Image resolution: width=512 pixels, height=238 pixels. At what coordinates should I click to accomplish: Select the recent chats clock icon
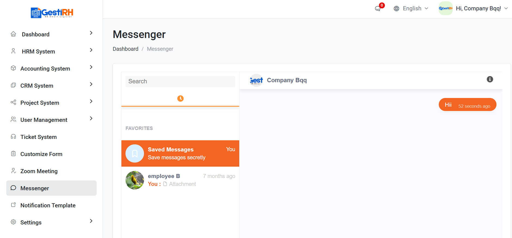coord(180,99)
